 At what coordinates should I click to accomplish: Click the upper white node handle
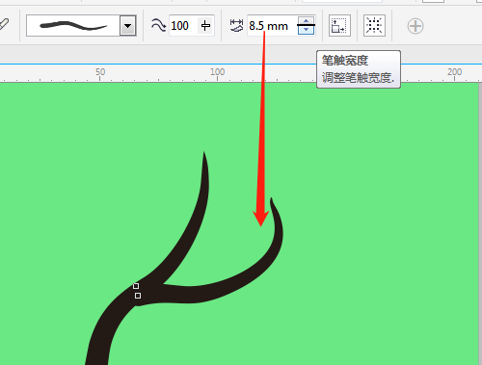pos(136,286)
